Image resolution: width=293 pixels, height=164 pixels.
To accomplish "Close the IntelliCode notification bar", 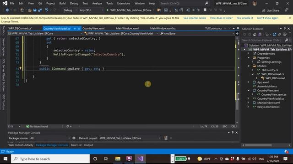I will pos(290,18).
